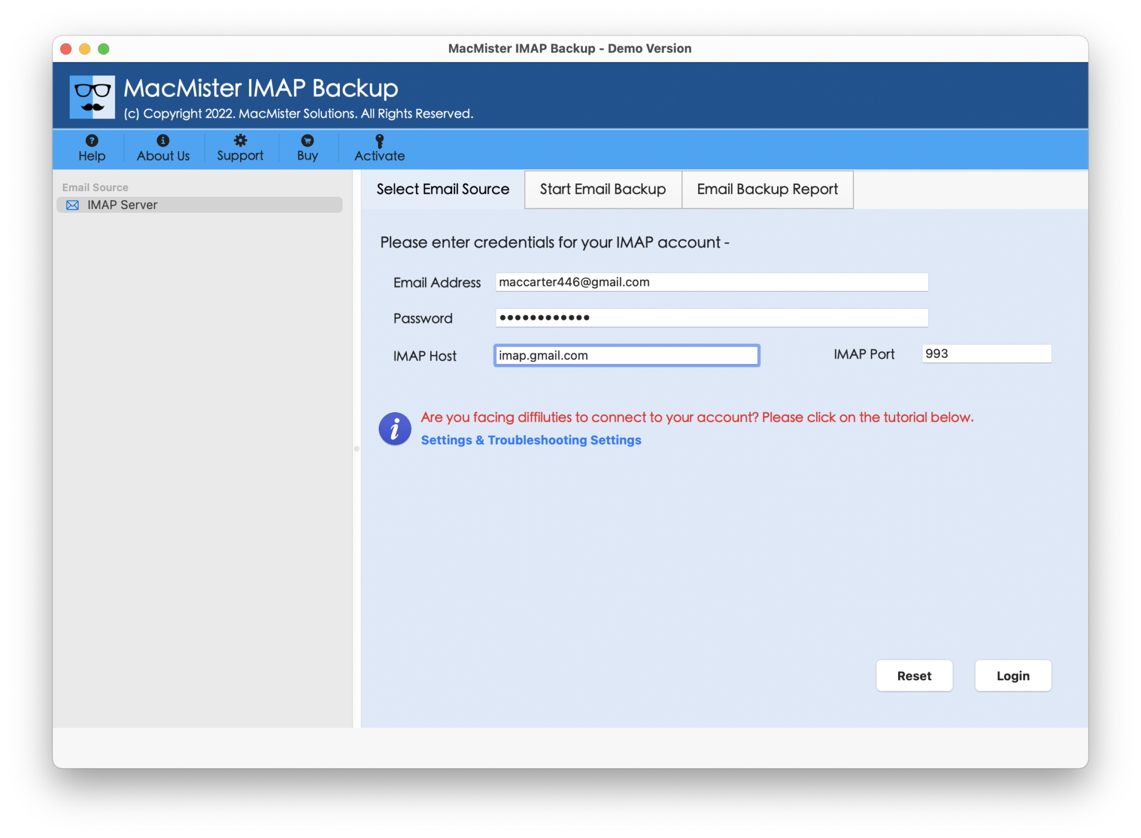The image size is (1141, 838).
Task: Click the Buy shopping cart icon
Action: pos(307,140)
